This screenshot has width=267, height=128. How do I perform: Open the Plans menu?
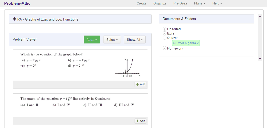199,3
